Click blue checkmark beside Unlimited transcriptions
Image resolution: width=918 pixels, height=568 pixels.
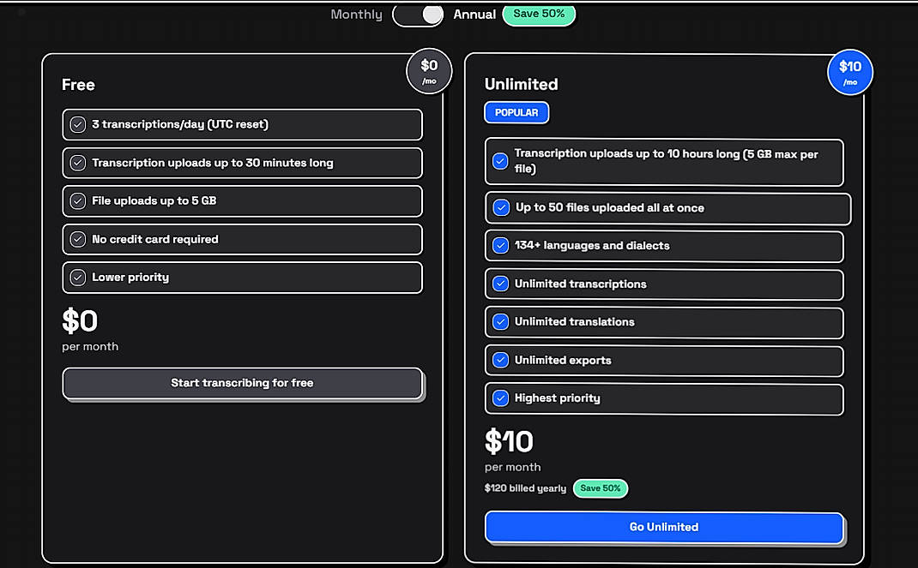pyautogui.click(x=500, y=284)
